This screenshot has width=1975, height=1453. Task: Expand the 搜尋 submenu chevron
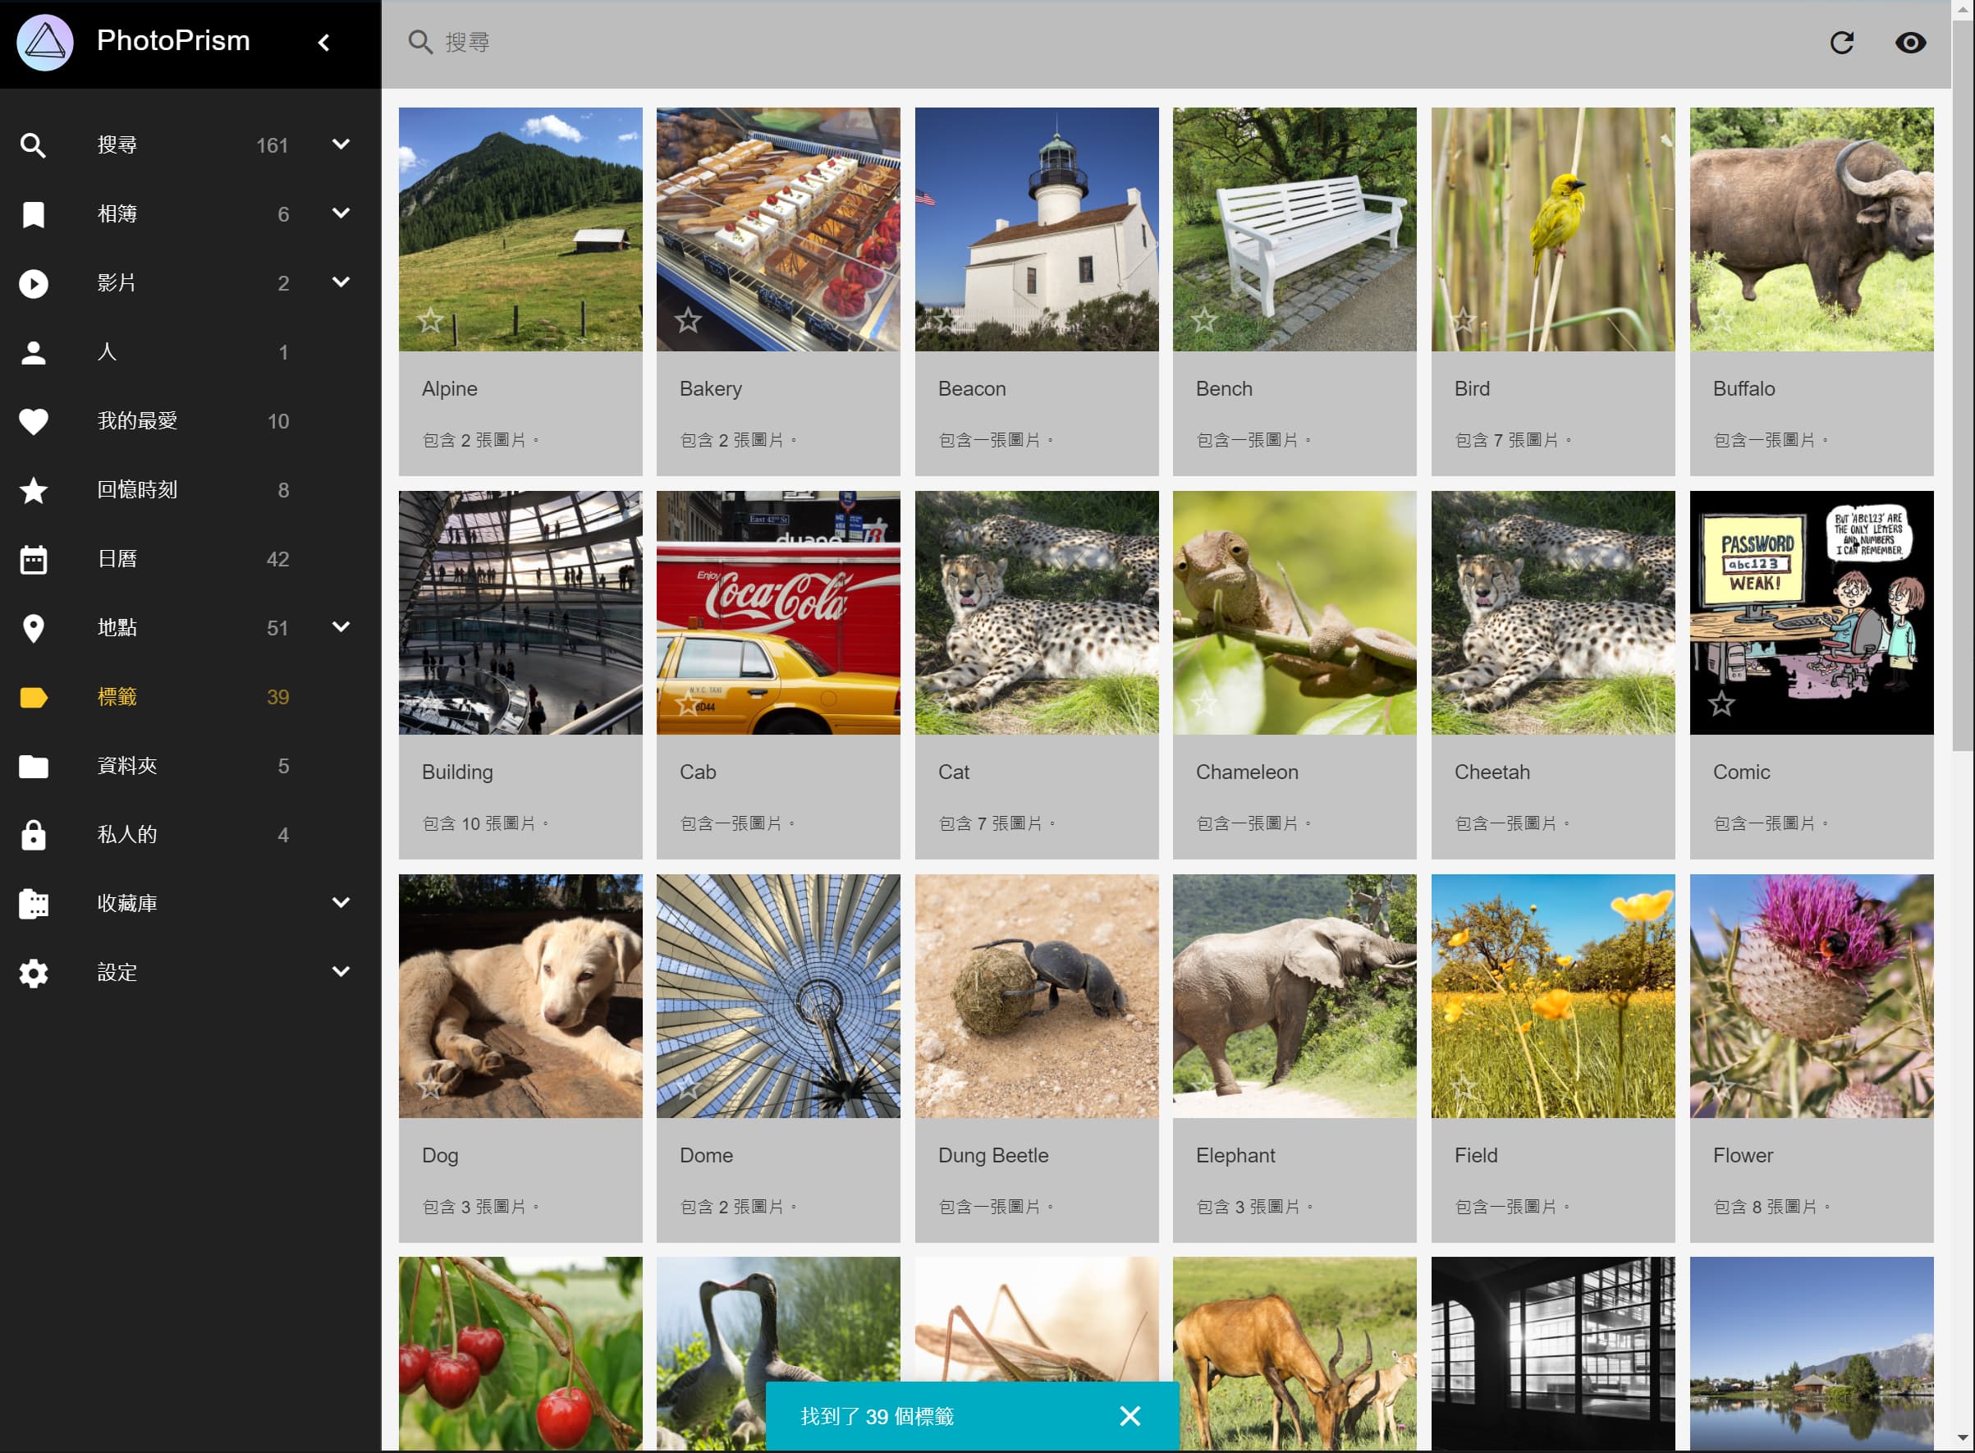341,144
